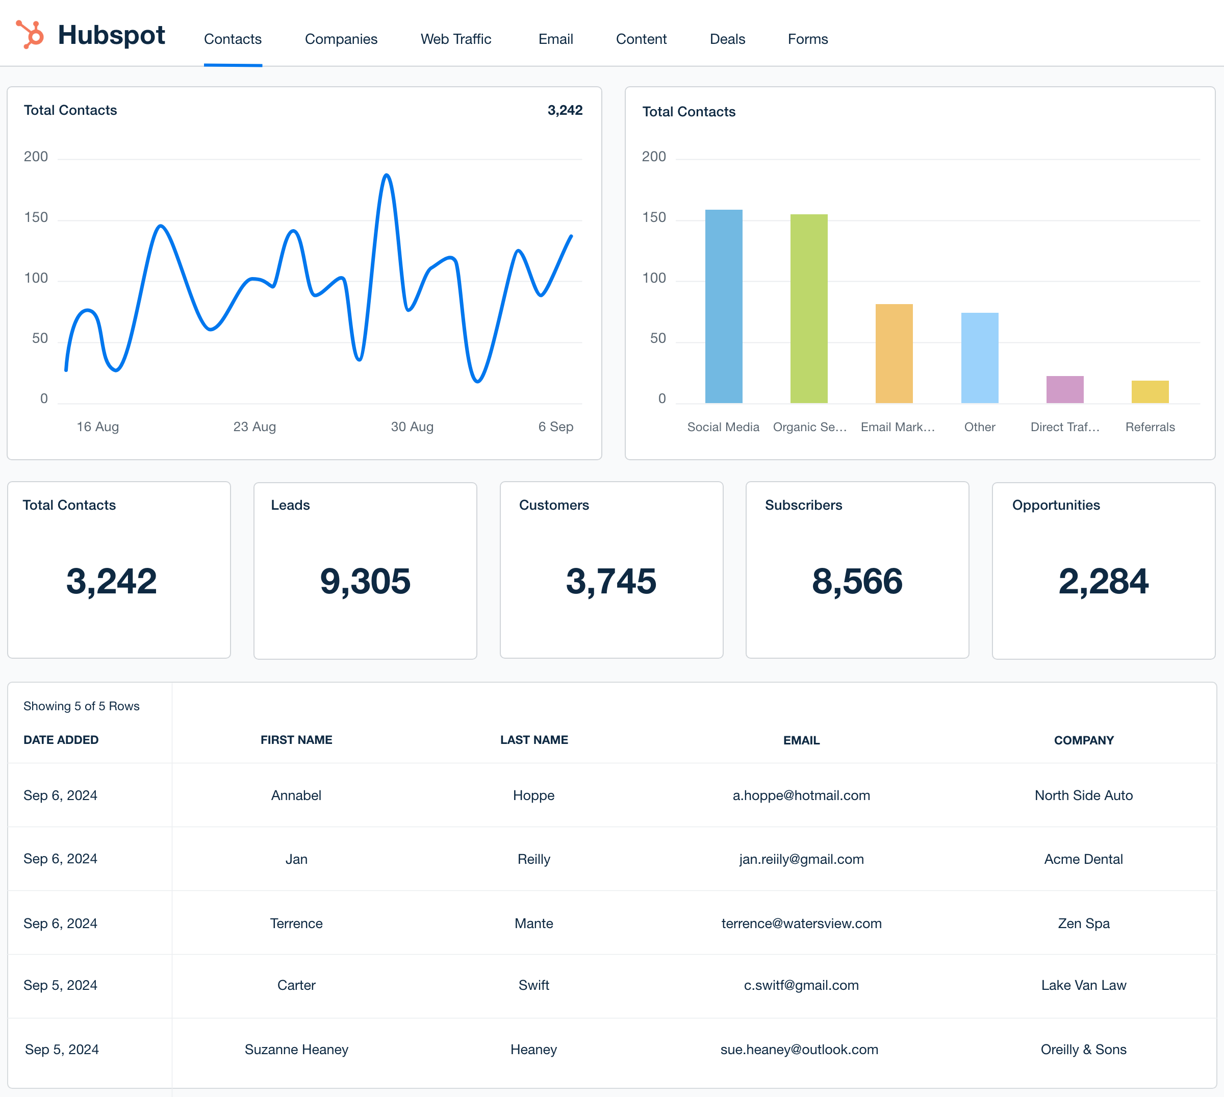Click the Leads 9,305 metric card
The image size is (1224, 1097).
(x=365, y=570)
